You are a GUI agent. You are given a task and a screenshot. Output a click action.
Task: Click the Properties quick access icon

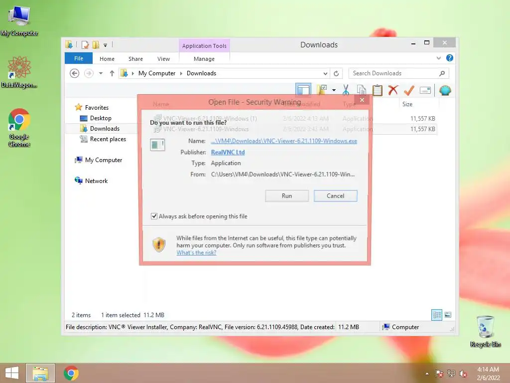click(x=85, y=45)
